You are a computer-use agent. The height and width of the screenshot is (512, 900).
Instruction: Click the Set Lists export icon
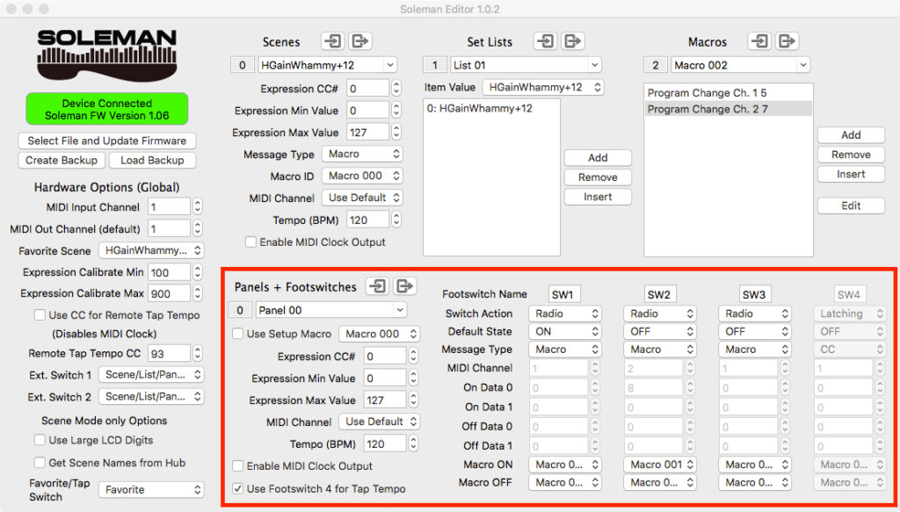573,41
